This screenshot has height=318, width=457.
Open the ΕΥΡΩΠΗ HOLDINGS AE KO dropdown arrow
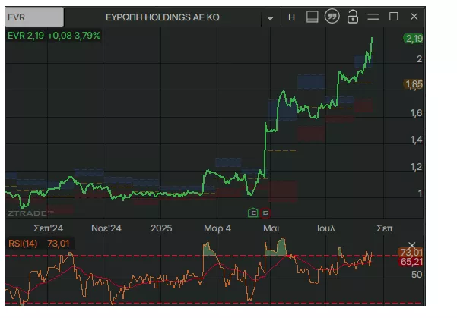point(270,18)
